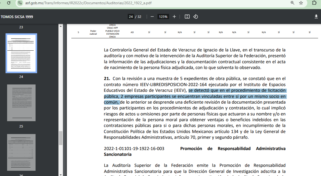The image size is (321, 176).
Task: Select the page 24 thumbnail
Action: tap(21, 53)
